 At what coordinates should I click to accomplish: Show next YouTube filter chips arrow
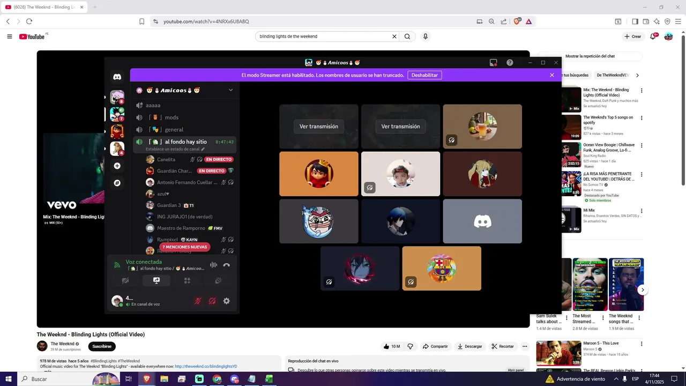(637, 75)
